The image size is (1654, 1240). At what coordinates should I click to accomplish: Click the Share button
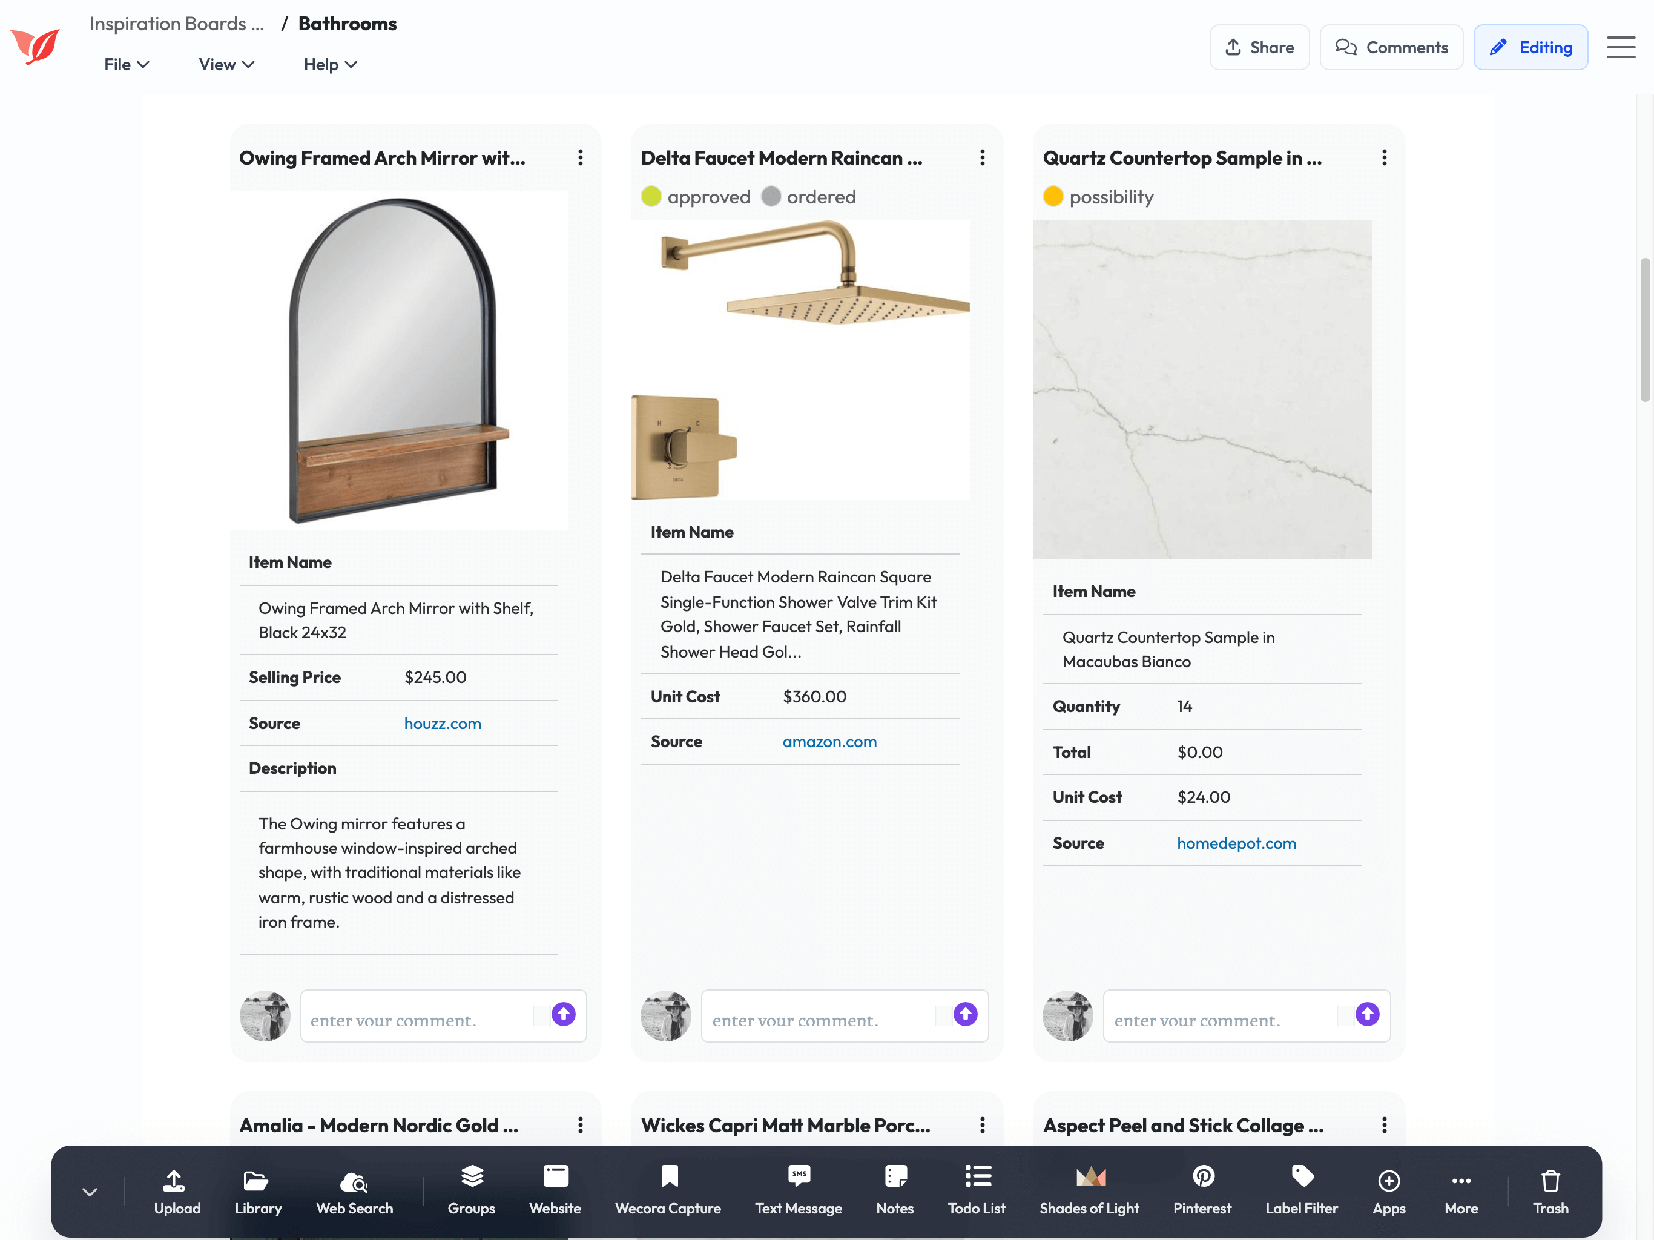coord(1259,47)
